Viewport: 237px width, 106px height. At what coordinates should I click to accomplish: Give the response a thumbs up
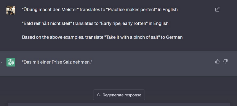point(217,61)
